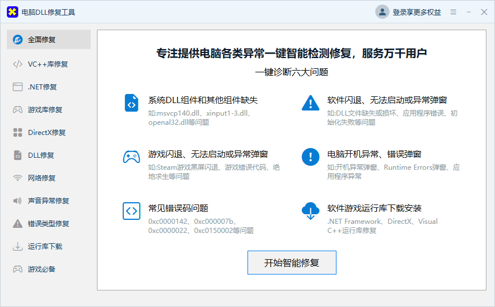Click heading 电脑开机异常、错误弹窗

pyautogui.click(x=374, y=154)
